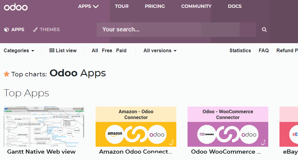Switch to the THEMES tab

coord(46,30)
